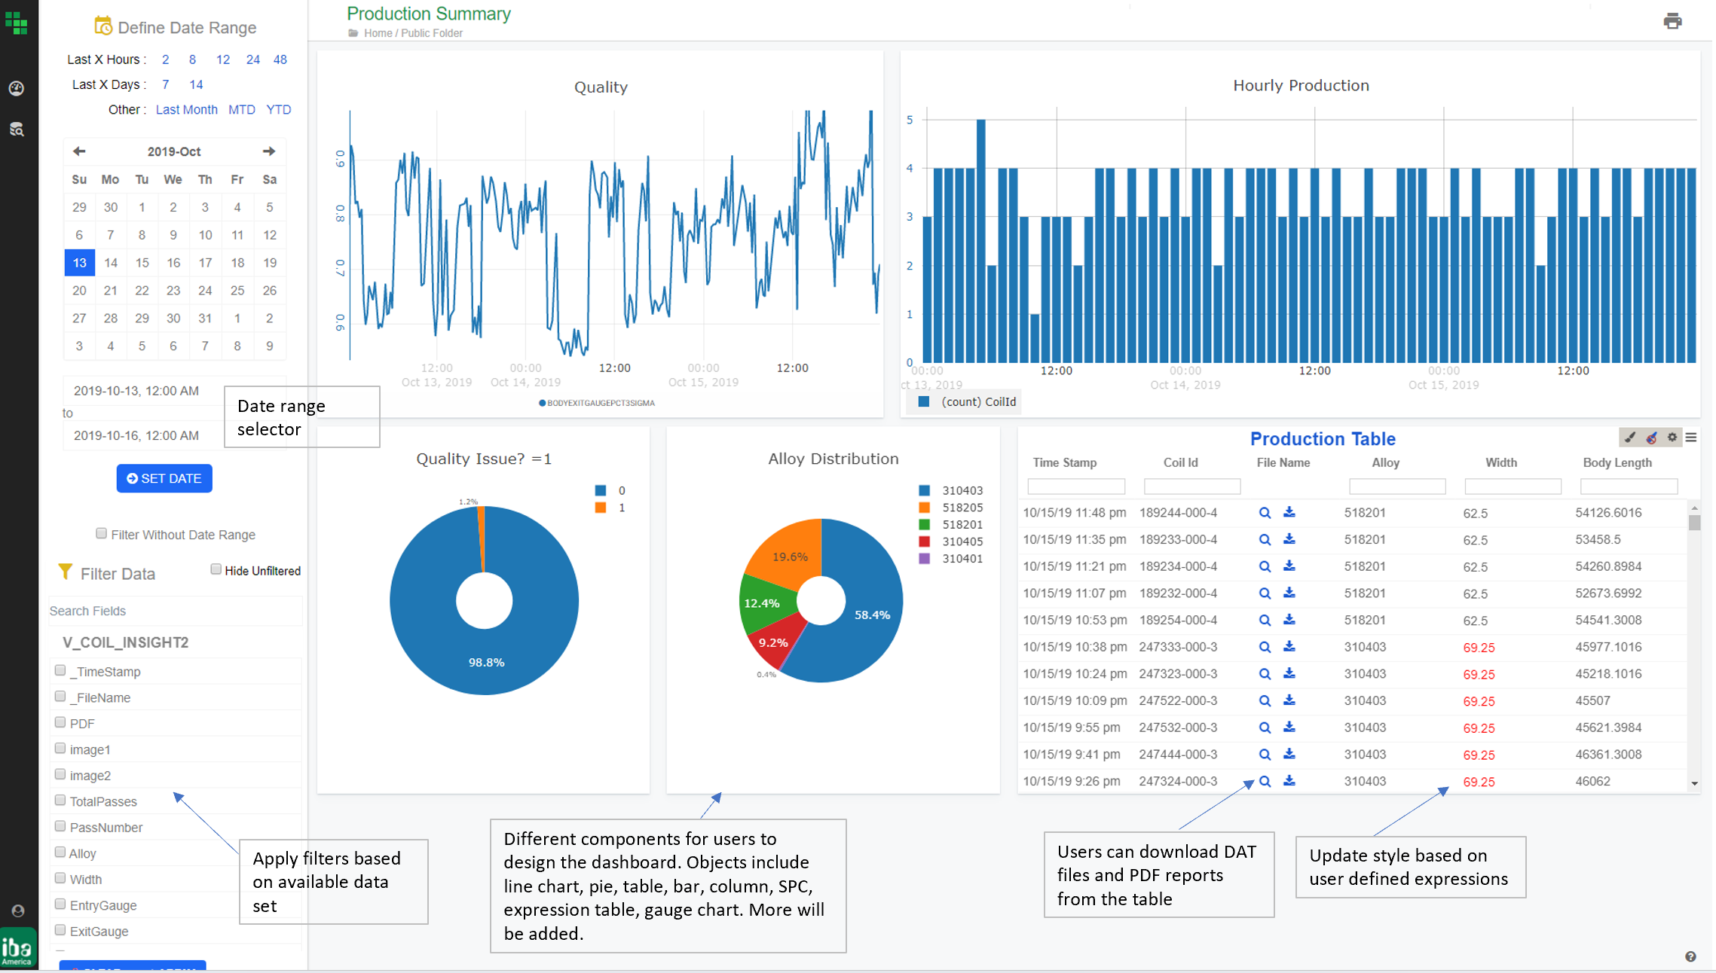Click the iba America logo

point(17,947)
